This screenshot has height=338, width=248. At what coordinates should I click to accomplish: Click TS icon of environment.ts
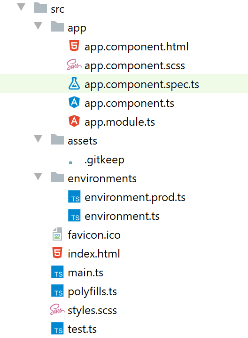(74, 215)
